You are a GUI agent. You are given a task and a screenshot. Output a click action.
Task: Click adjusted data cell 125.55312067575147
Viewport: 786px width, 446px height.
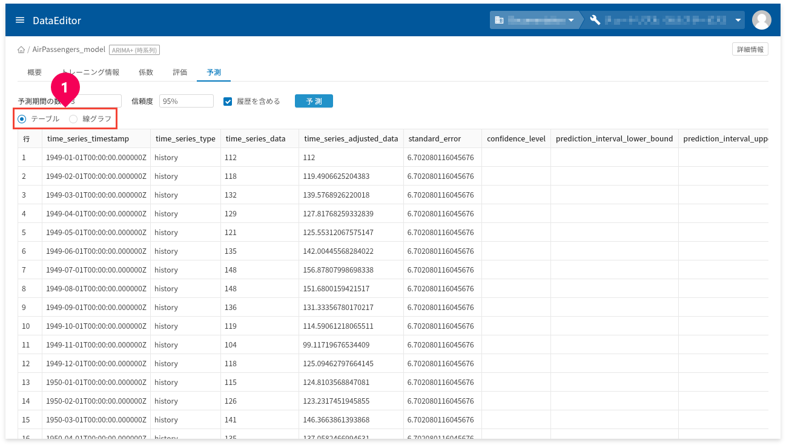point(351,233)
